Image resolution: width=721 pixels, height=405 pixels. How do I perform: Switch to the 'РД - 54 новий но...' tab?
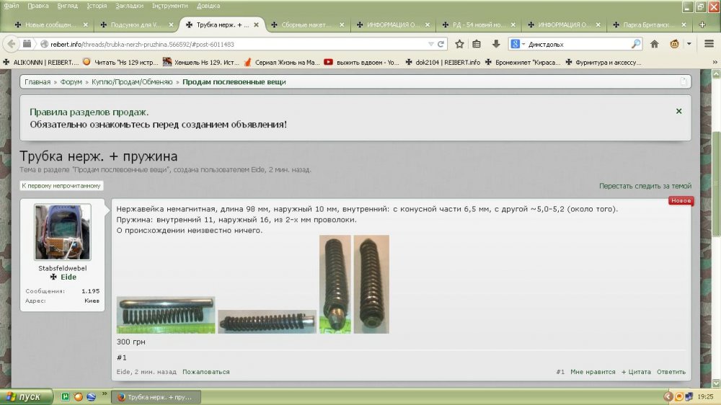(x=478, y=25)
